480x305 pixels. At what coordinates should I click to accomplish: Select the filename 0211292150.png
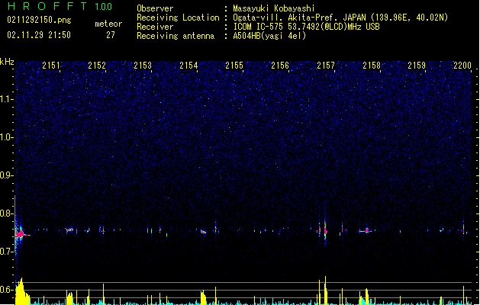point(39,20)
